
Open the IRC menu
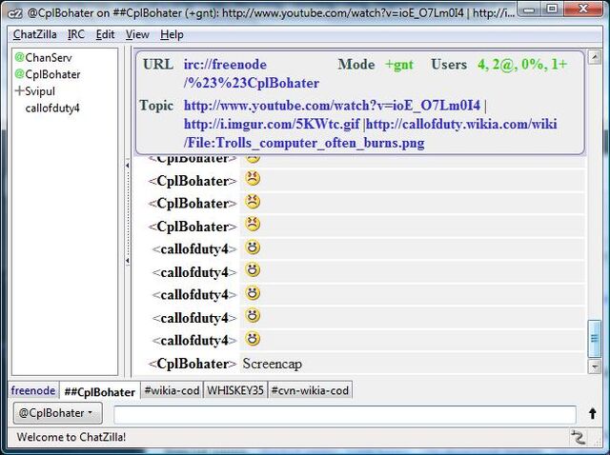point(76,34)
